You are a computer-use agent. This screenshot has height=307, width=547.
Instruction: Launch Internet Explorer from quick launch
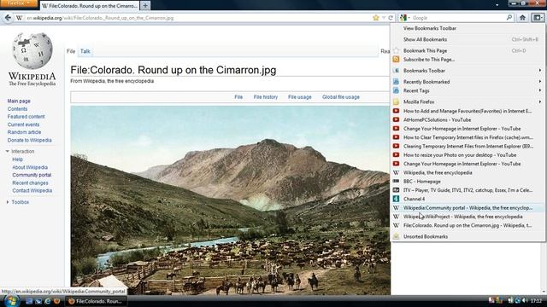[x=48, y=301]
